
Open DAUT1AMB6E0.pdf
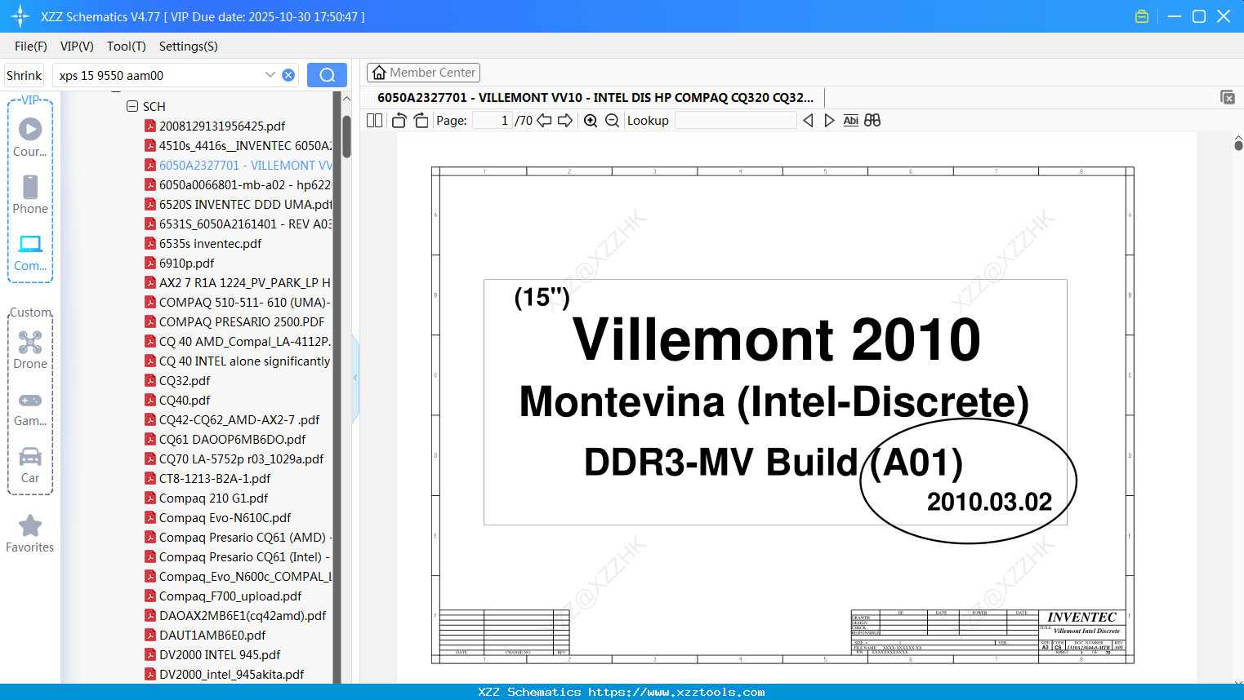click(212, 635)
